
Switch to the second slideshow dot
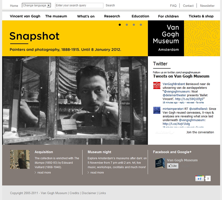pyautogui.click(x=127, y=25)
